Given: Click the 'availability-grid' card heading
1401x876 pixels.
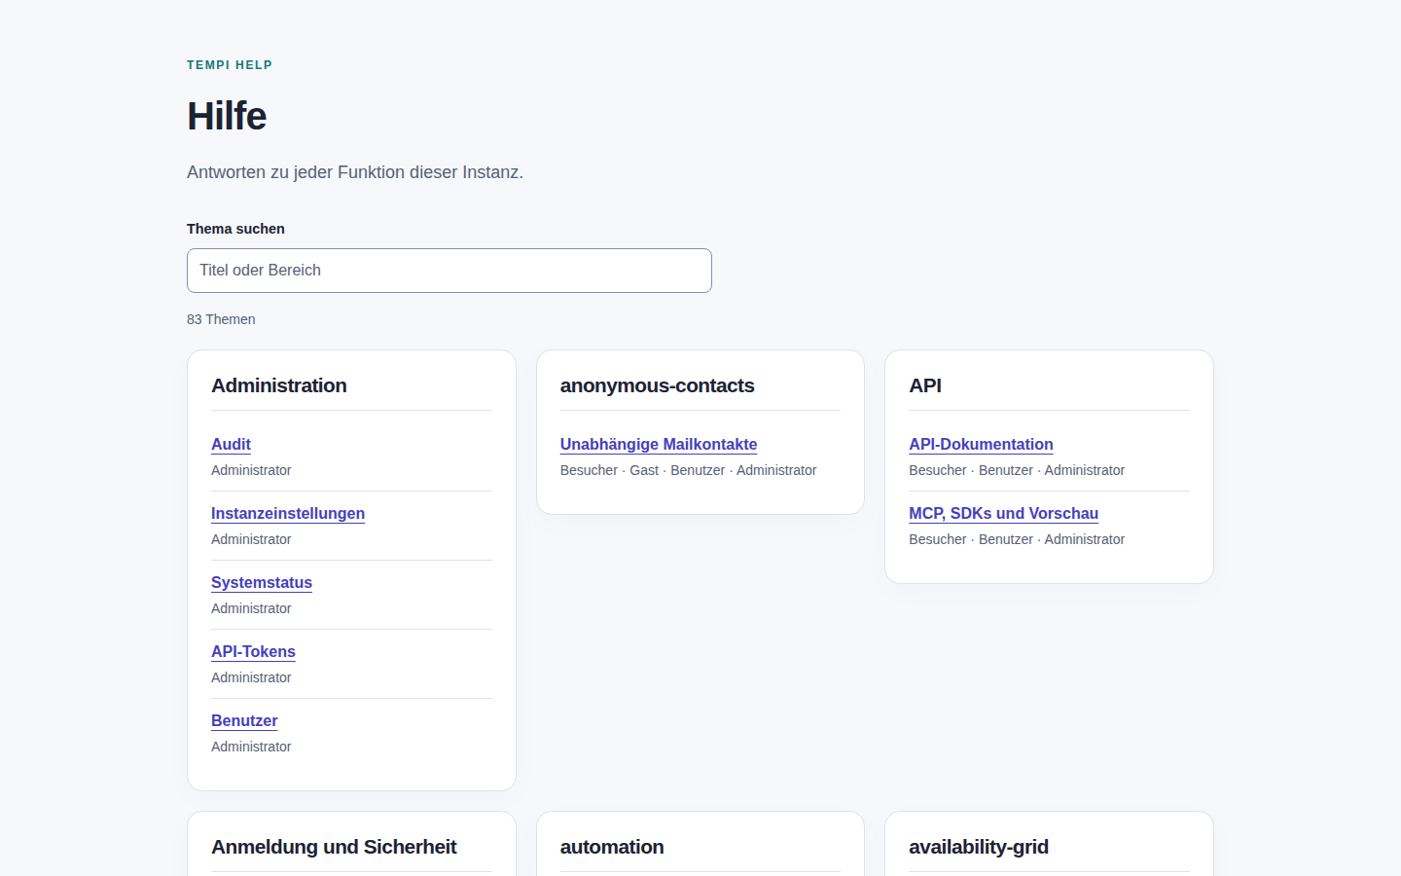Looking at the screenshot, I should click(x=979, y=847).
